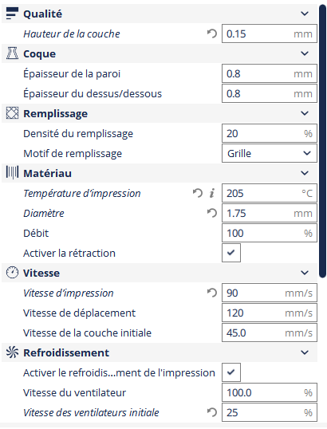Reset Diamètre to default
The width and height of the screenshot is (327, 429).
212,213
